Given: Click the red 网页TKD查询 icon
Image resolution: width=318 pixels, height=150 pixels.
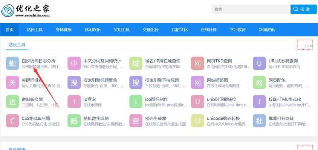Looking at the screenshot, I should (197, 63).
